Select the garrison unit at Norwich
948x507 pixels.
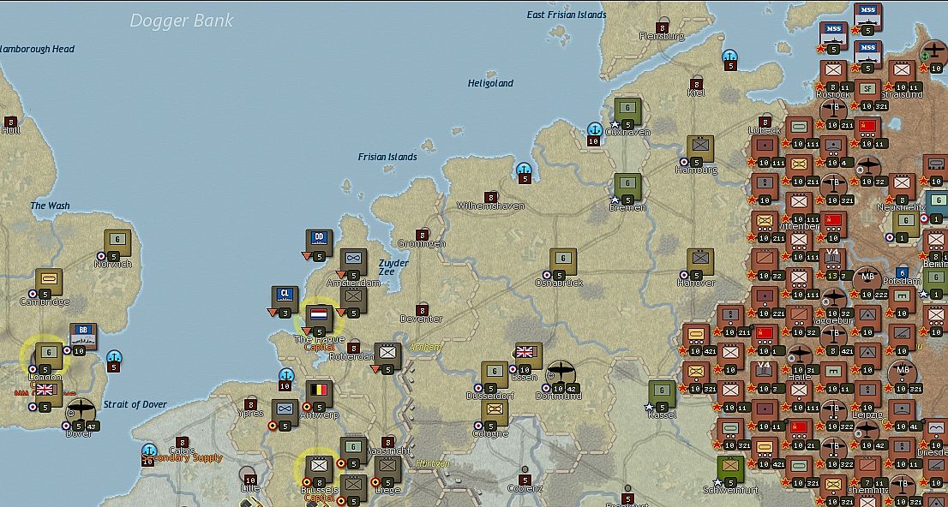coord(117,243)
